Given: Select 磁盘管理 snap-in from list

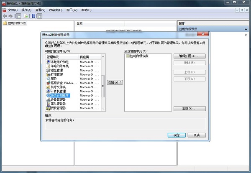Looking at the screenshot, I should pos(56,70).
